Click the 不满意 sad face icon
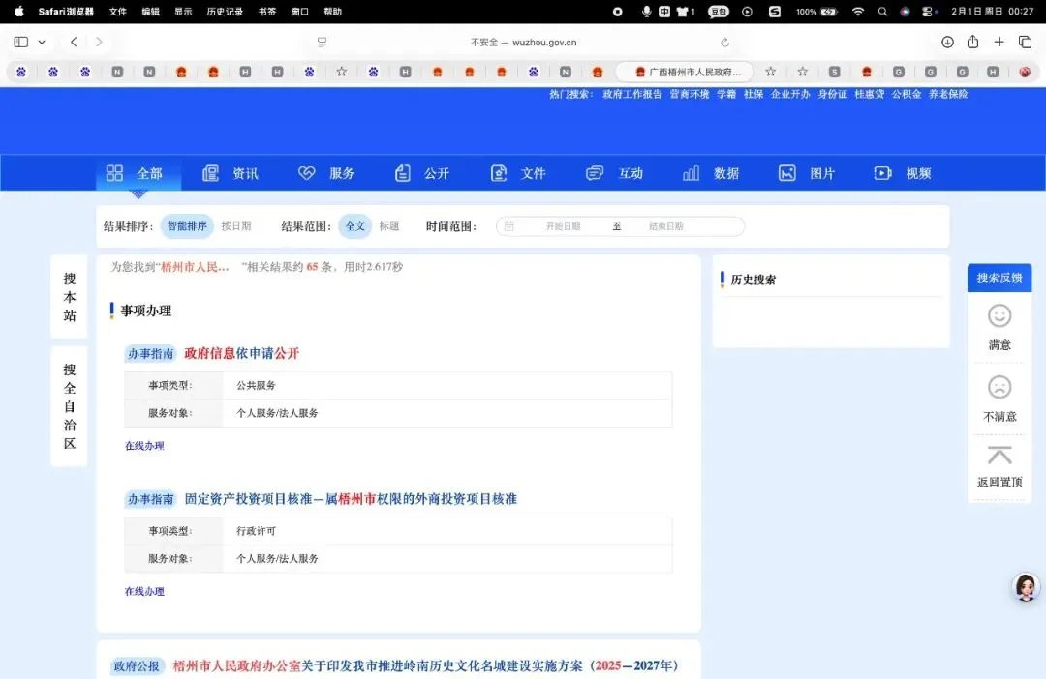Viewport: 1046px width, 679px height. [1000, 387]
